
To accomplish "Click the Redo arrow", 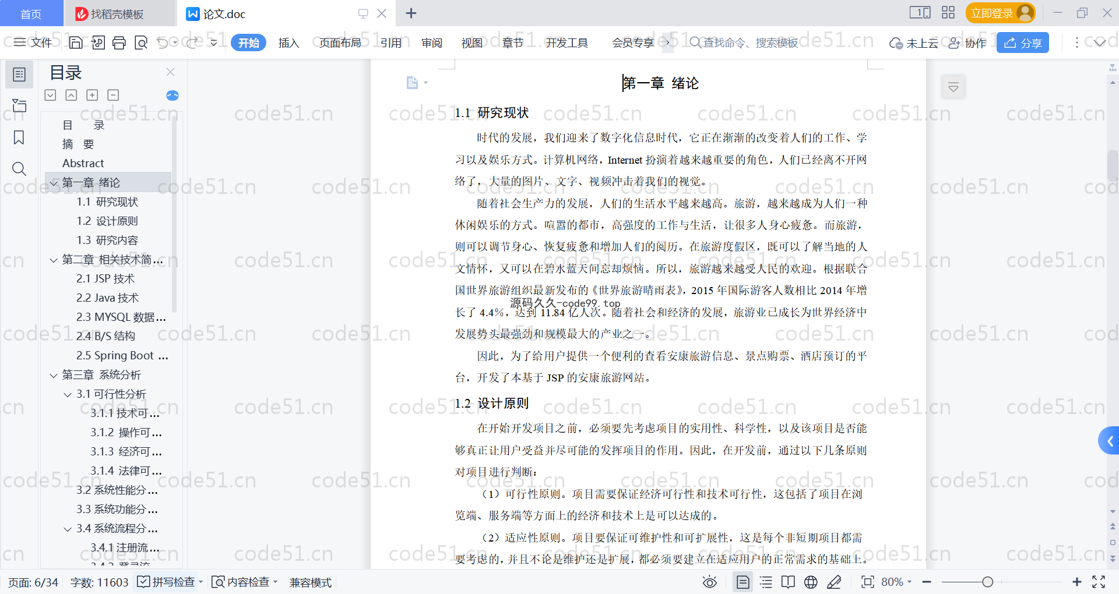I will [192, 43].
